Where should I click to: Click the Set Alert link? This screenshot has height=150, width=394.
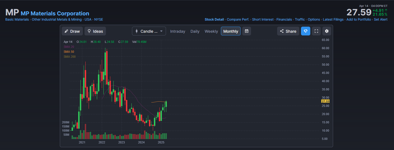click(x=381, y=20)
